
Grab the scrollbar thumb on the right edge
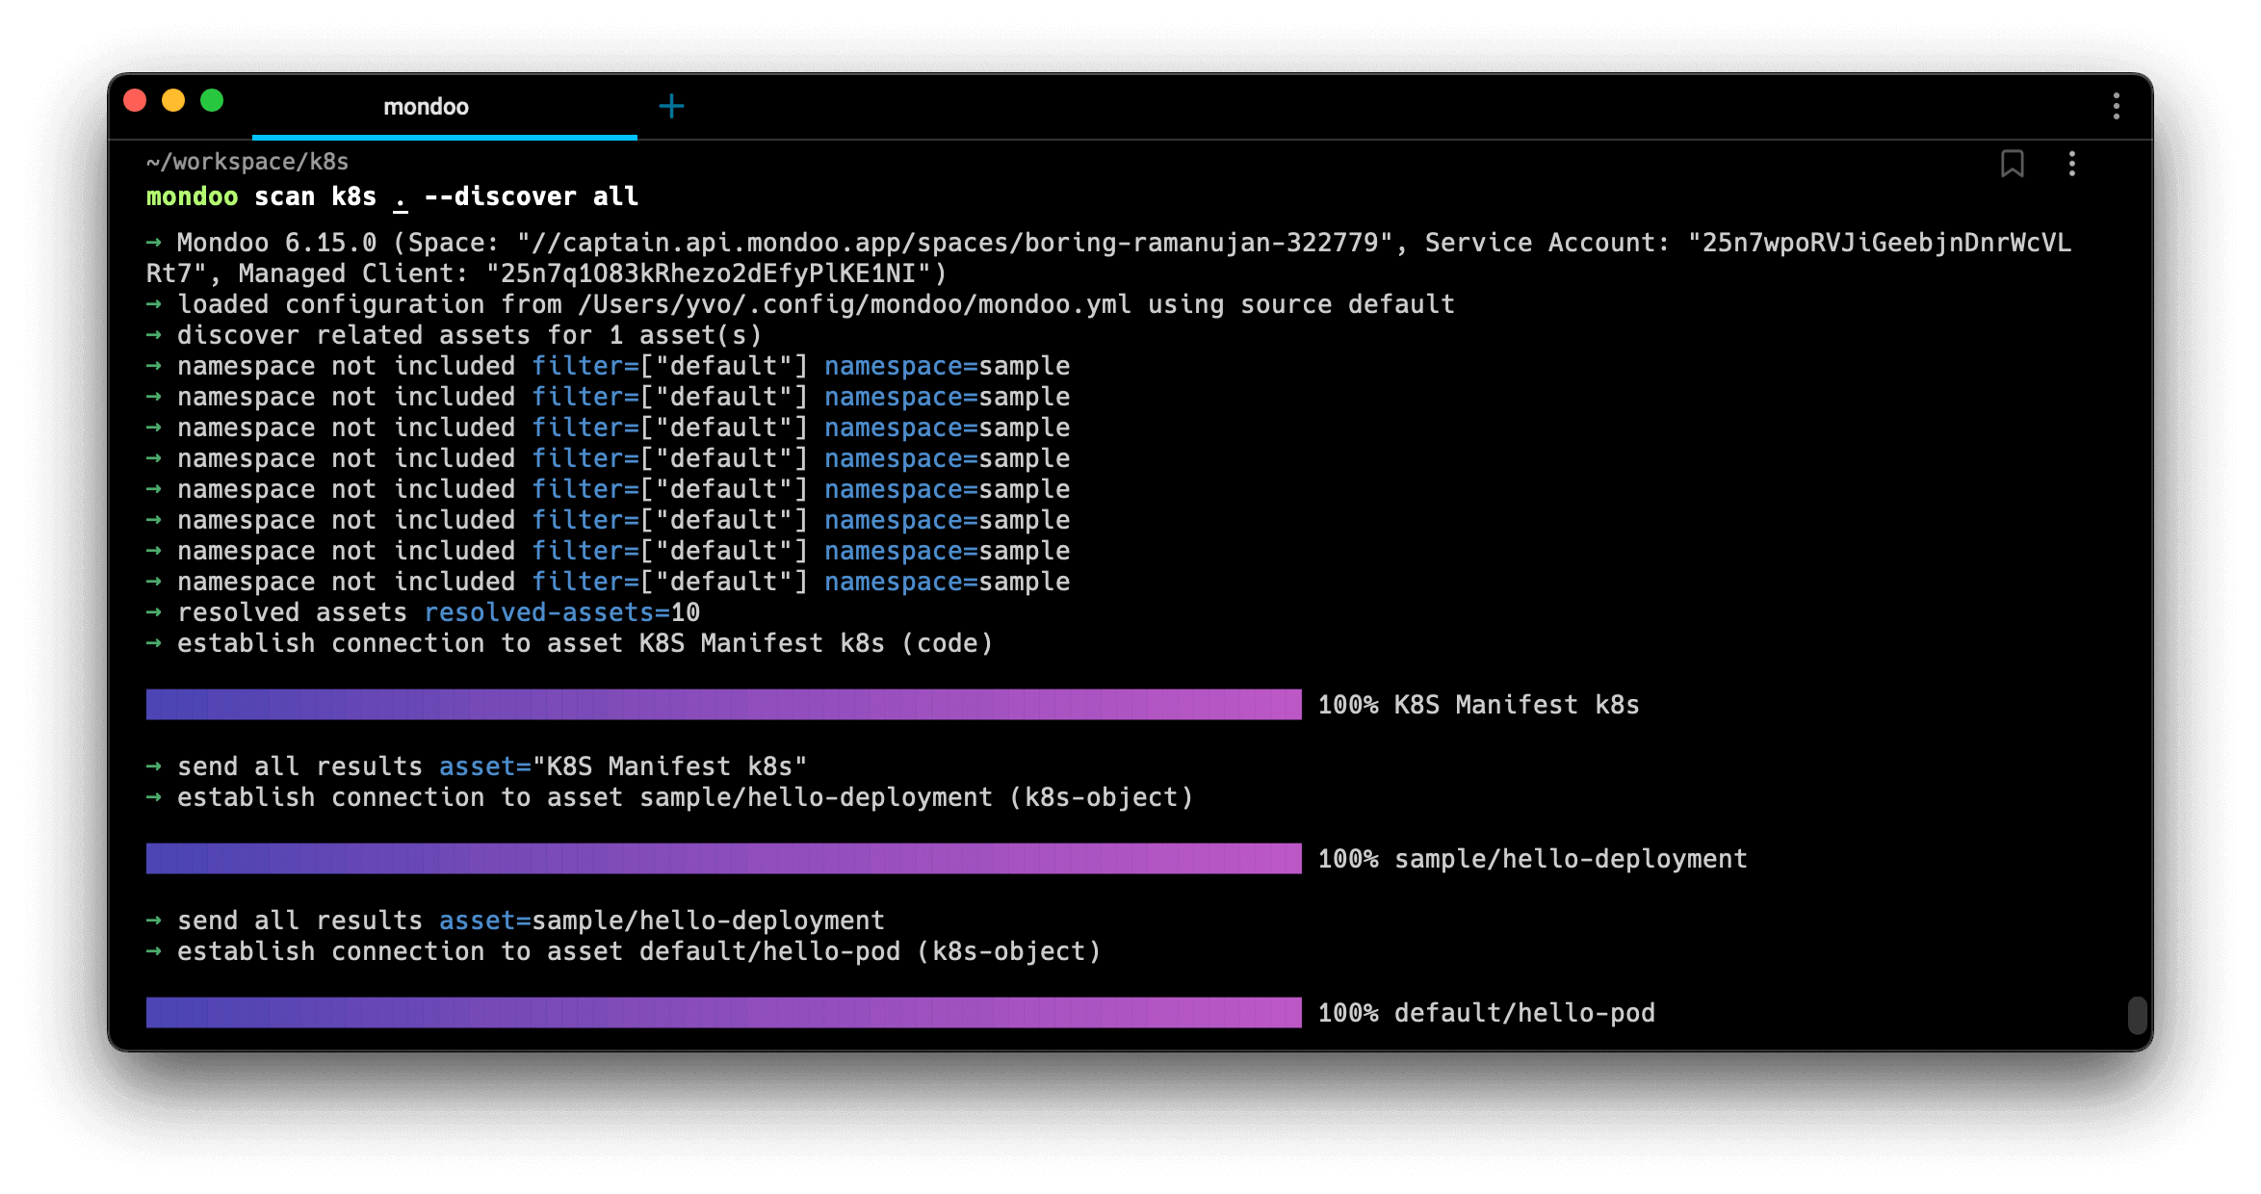(x=2139, y=1014)
